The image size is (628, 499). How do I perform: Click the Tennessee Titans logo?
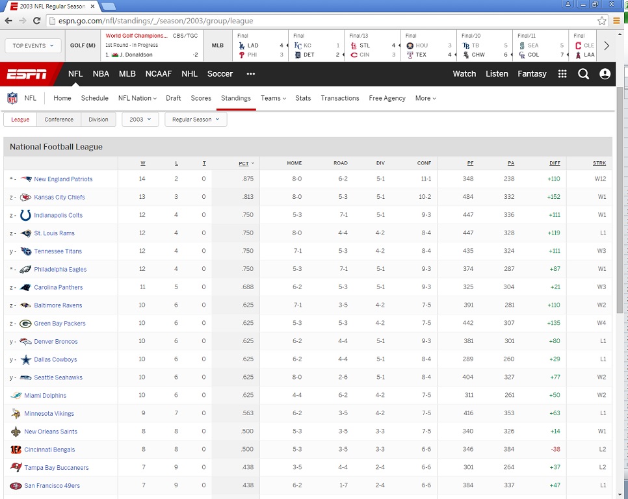click(x=26, y=251)
